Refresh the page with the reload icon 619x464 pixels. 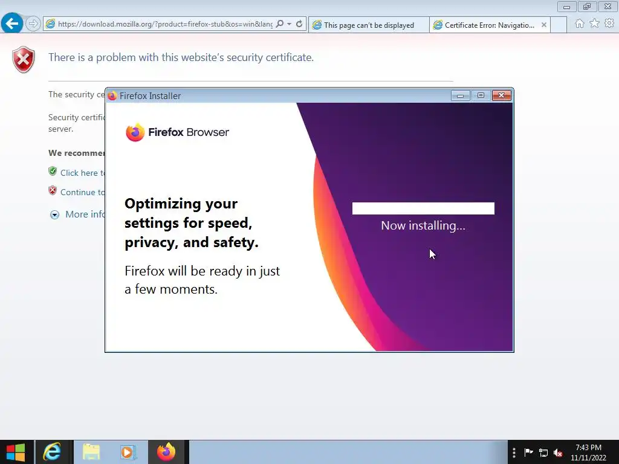(299, 24)
